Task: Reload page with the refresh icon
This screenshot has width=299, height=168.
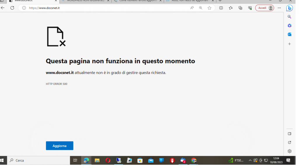Action: pos(12,8)
